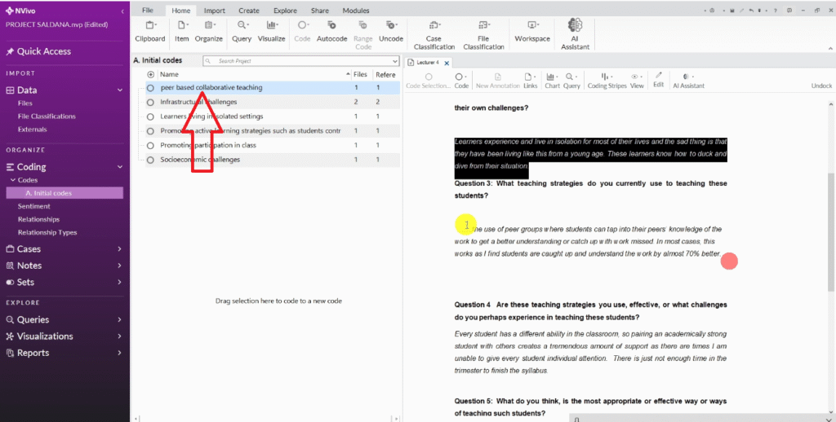
Task: Click the Case Classification icon
Action: 434,27
